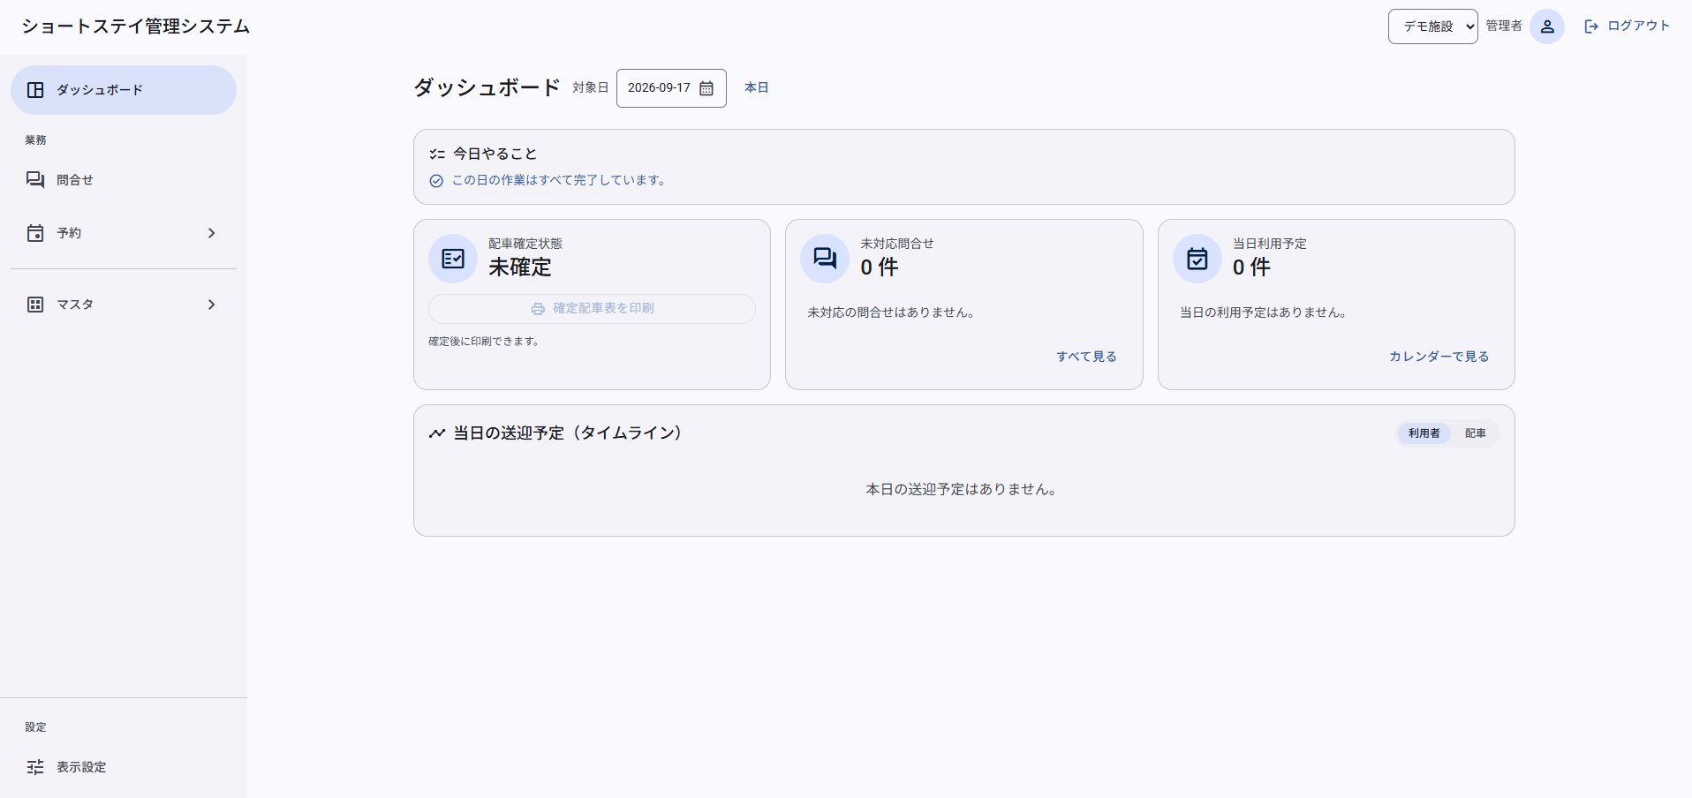Click the 表示設定 sliders icon
The image size is (1692, 798).
pyautogui.click(x=35, y=767)
